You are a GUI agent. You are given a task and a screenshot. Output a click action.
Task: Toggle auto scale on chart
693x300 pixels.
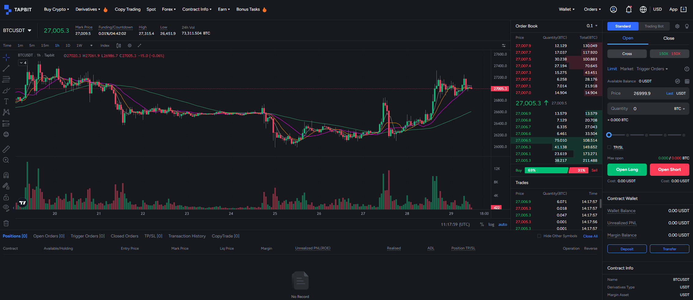tap(502, 224)
